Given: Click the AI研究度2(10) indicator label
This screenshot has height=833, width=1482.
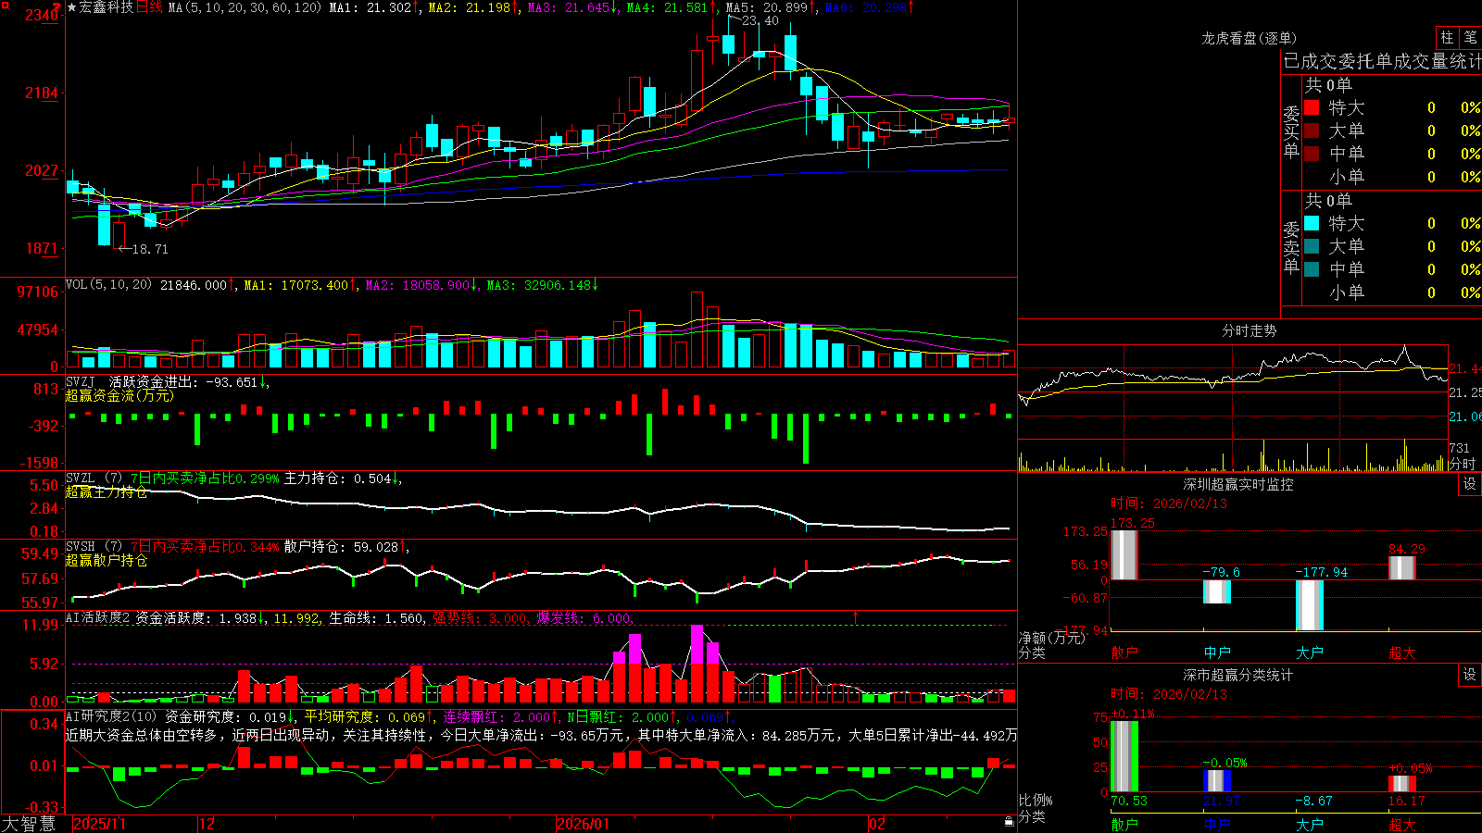Looking at the screenshot, I should pos(111,716).
